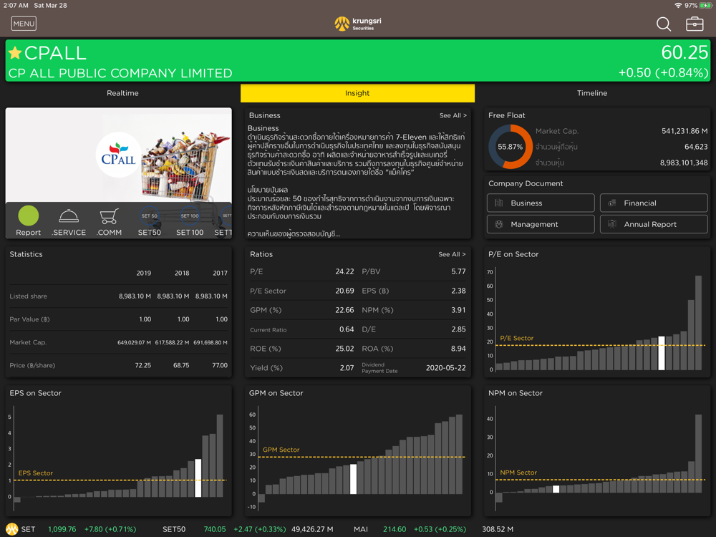Open the Management company document
This screenshot has height=537, width=716.
click(x=541, y=224)
